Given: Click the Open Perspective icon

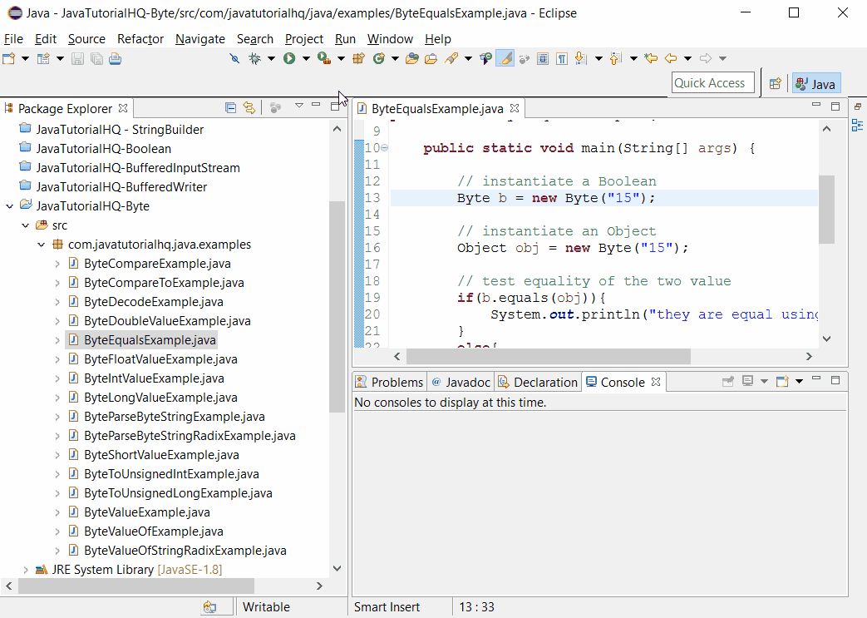Looking at the screenshot, I should [x=776, y=83].
